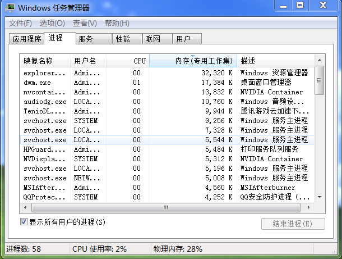Click the MSIAfterburner description
This screenshot has width=342, height=259.
[267, 188]
